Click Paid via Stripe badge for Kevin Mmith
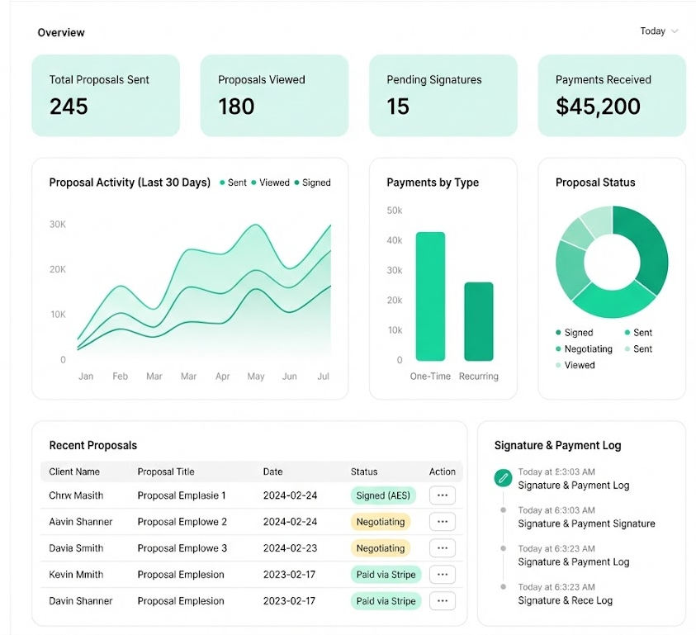 386,575
